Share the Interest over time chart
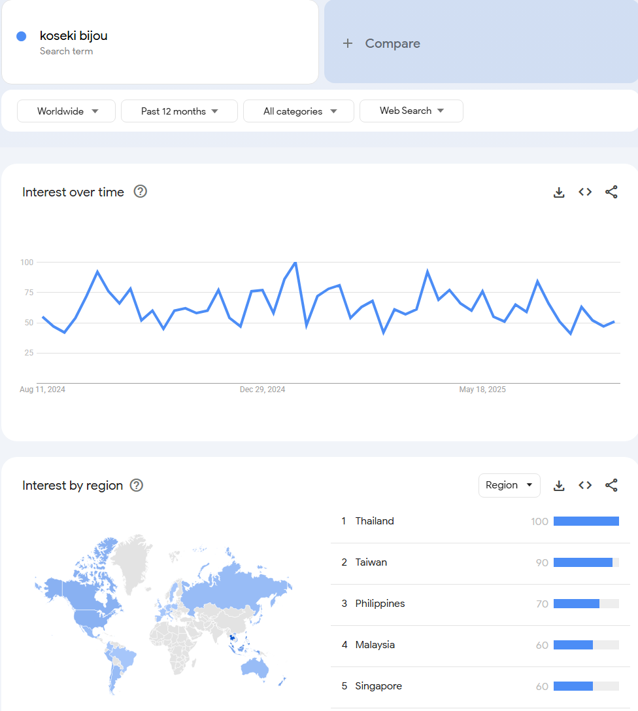 pyautogui.click(x=611, y=192)
